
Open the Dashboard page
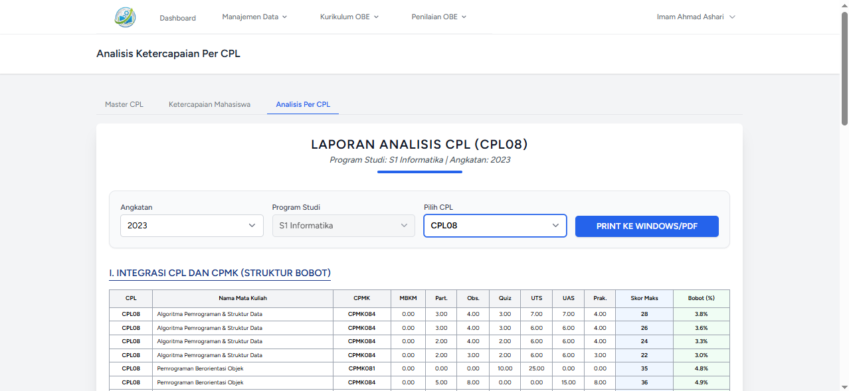177,18
